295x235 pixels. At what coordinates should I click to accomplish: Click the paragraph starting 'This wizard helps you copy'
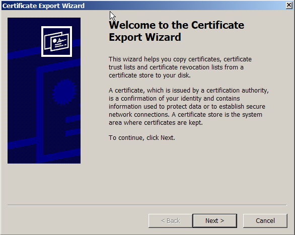(x=180, y=67)
